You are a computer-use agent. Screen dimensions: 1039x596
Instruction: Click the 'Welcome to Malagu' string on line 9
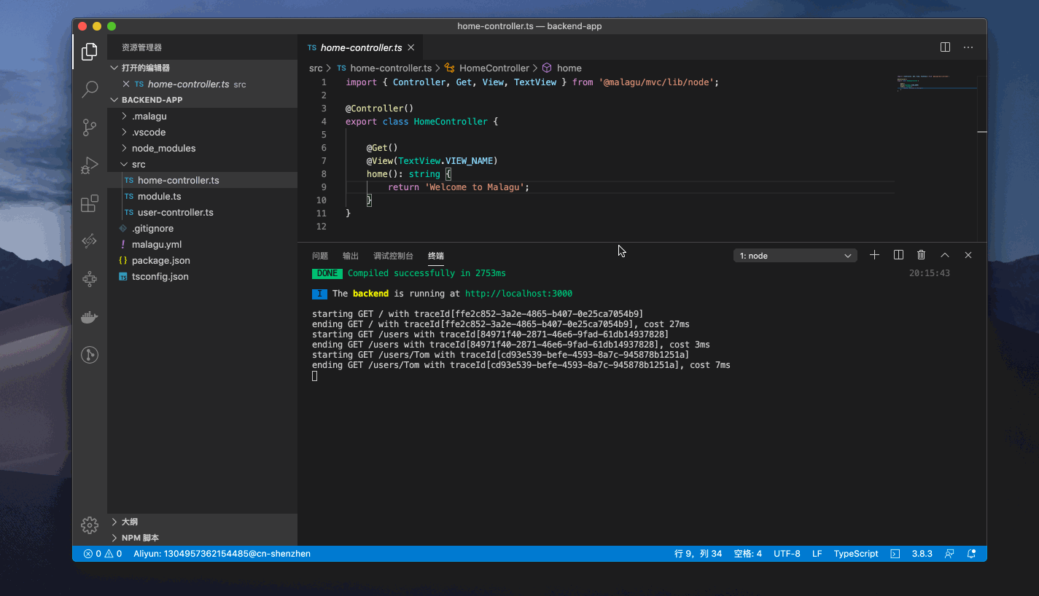pos(475,187)
